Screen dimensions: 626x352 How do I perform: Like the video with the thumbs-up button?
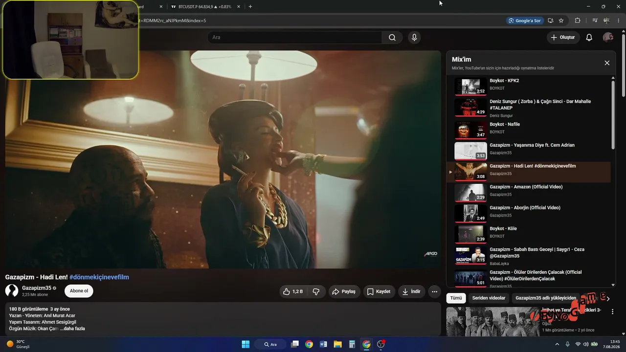[x=292, y=291]
